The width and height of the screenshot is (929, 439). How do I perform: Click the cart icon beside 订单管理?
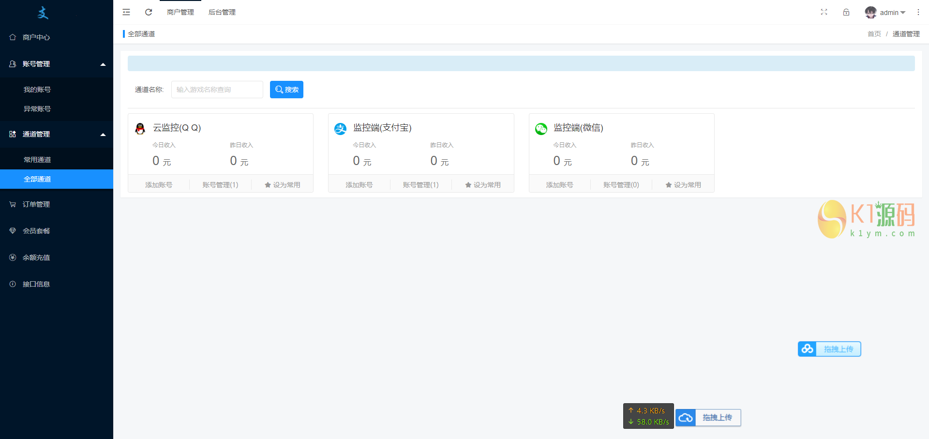click(x=13, y=204)
